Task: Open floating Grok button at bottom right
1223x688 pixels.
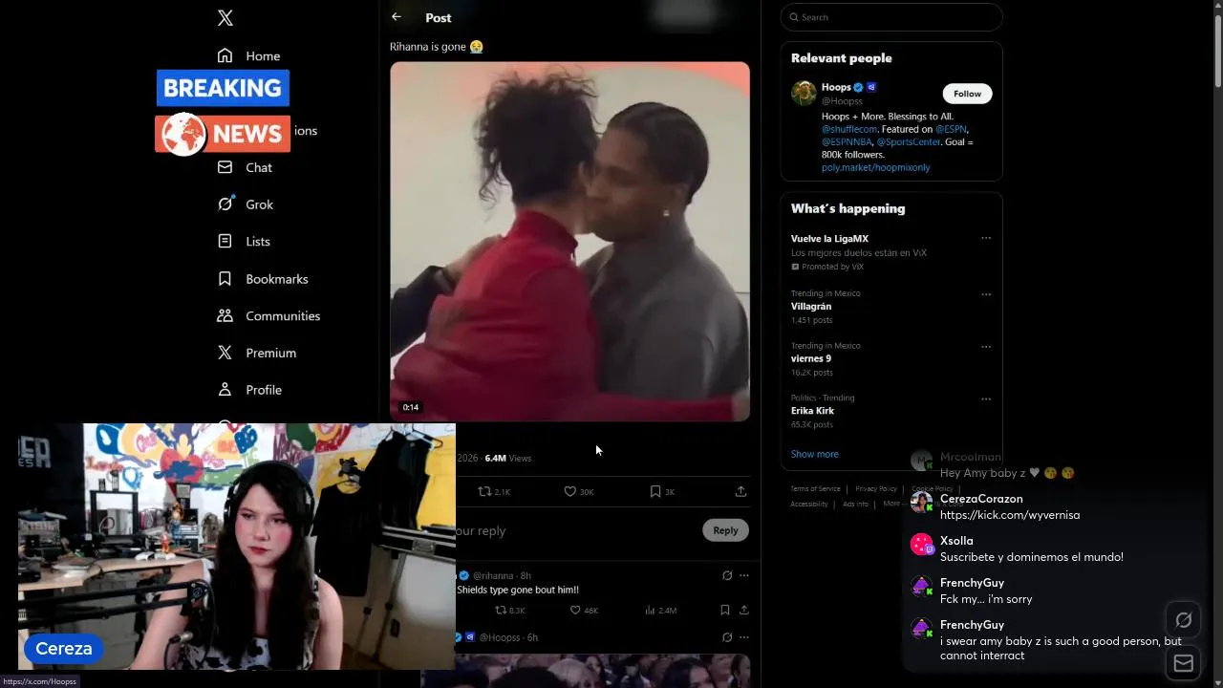Action: pyautogui.click(x=1183, y=620)
